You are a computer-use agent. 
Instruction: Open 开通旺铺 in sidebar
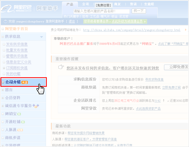(x=13, y=122)
